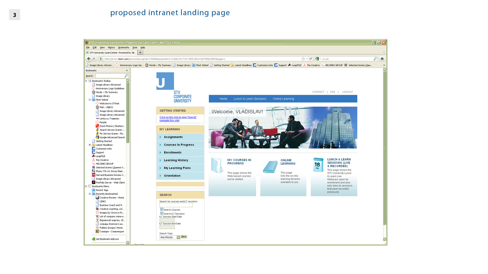This screenshot has width=488, height=274.
Task: Click the Firefox back arrow button
Action: pos(88,59)
